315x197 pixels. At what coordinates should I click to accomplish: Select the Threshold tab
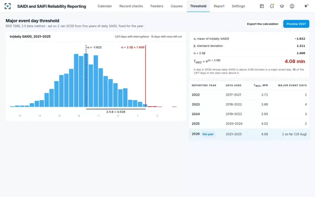tap(198, 6)
